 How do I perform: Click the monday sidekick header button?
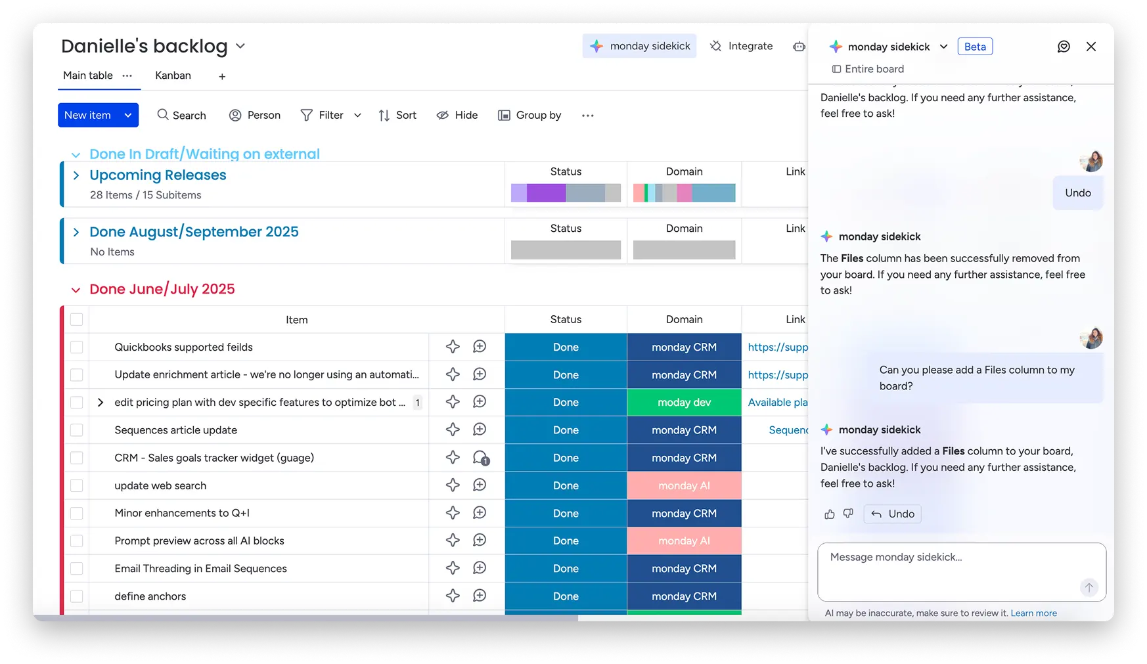click(639, 46)
